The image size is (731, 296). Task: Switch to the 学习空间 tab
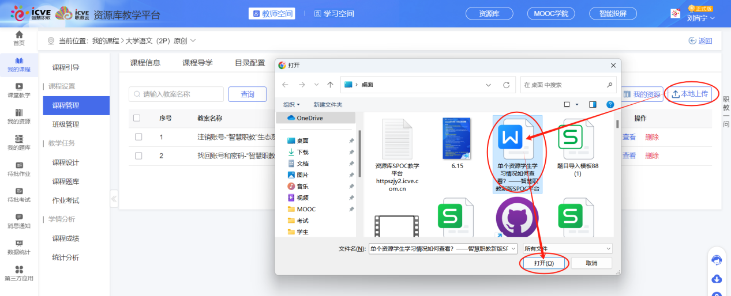pos(335,14)
